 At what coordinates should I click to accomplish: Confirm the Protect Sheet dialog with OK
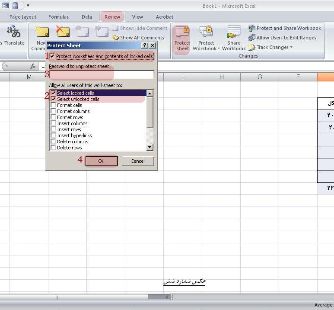pos(102,161)
